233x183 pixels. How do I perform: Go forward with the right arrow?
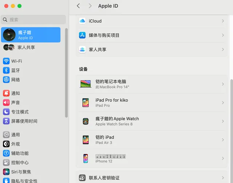point(90,6)
